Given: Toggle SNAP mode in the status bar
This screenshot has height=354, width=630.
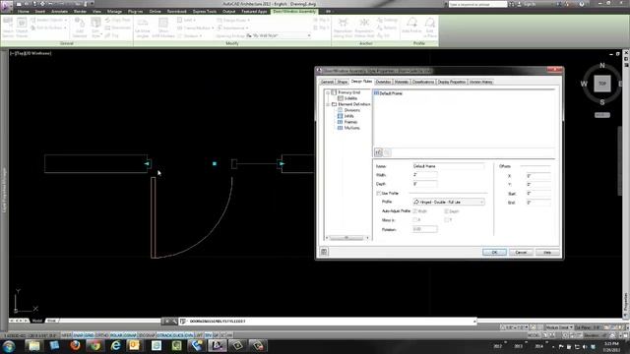Looking at the screenshot, I should click(78, 335).
